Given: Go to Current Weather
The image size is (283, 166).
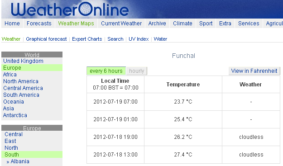Looking at the screenshot, I should point(121,24).
